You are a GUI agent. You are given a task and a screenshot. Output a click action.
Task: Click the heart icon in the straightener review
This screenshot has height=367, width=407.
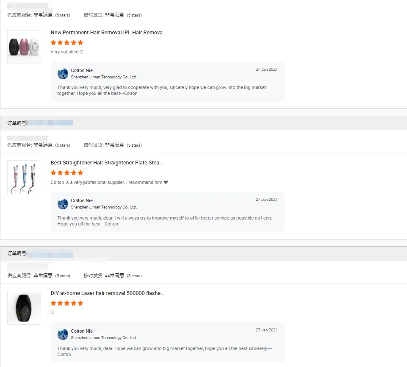pyautogui.click(x=166, y=183)
